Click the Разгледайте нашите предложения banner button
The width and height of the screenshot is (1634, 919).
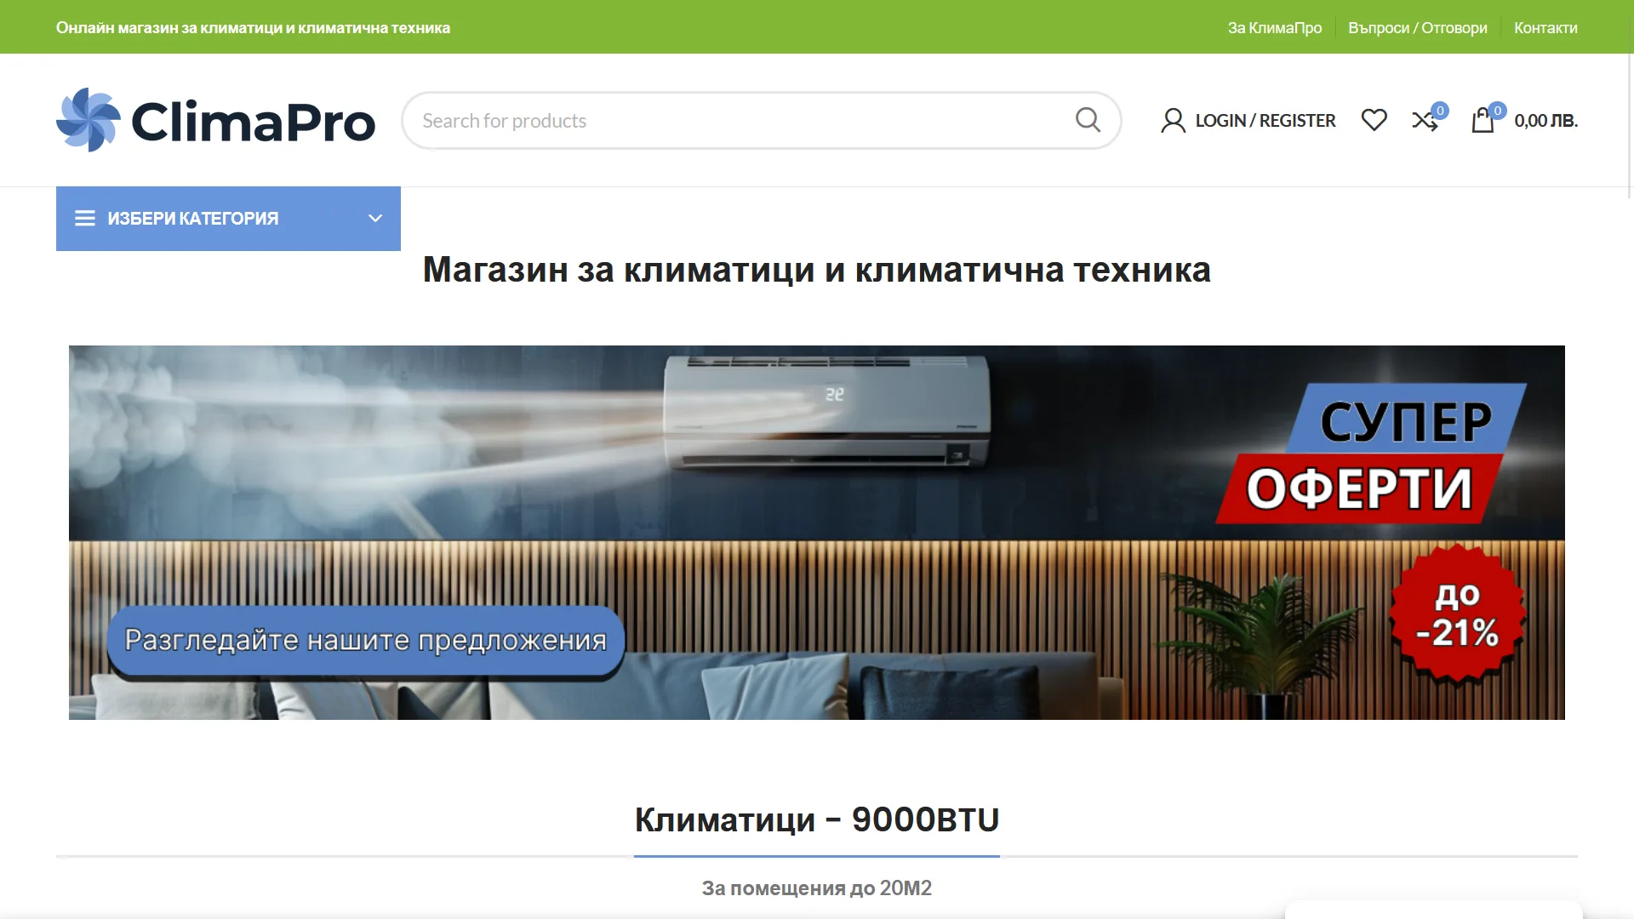(x=364, y=640)
